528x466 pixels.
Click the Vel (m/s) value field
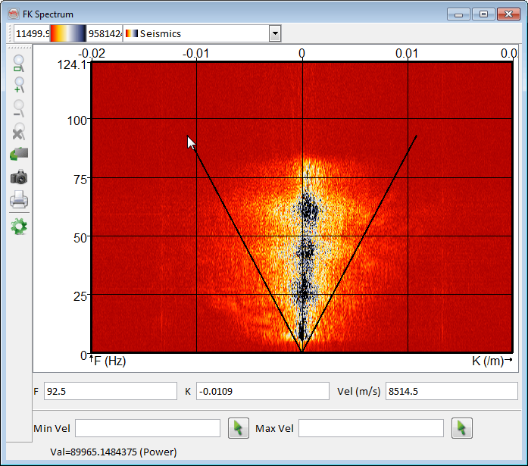pos(451,391)
